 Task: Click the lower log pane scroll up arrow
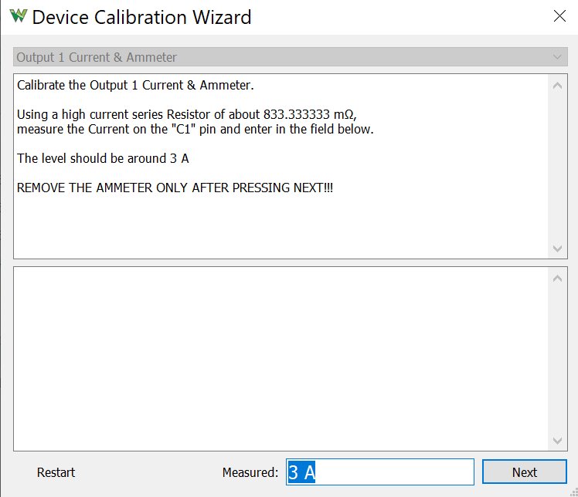557,279
